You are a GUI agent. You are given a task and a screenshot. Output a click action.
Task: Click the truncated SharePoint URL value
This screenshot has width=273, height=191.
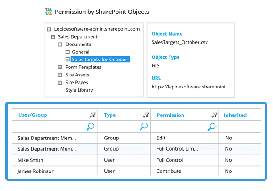190,87
